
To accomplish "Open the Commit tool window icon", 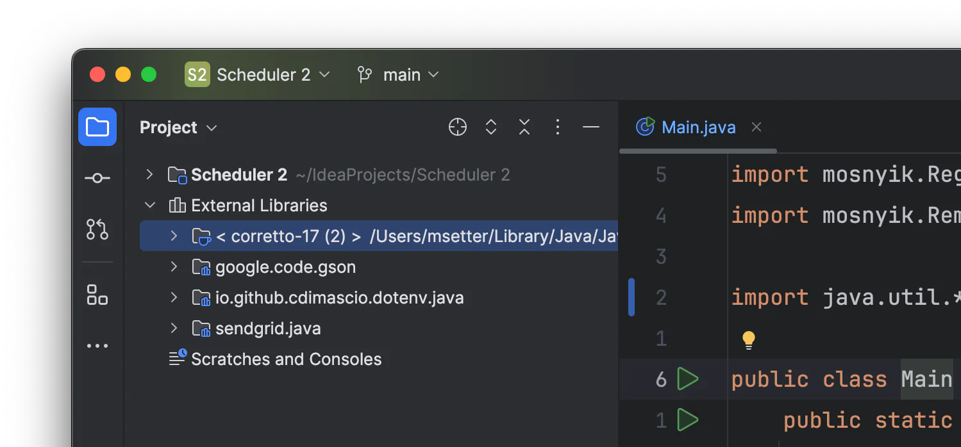I will [97, 178].
